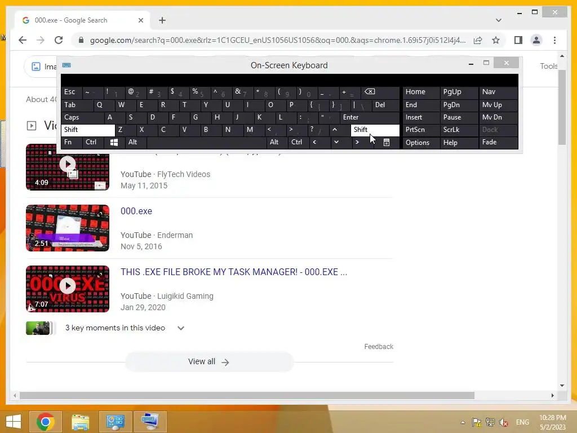Open the tab search chevron in Chrome
Viewport: 577px width, 433px height.
click(498, 20)
